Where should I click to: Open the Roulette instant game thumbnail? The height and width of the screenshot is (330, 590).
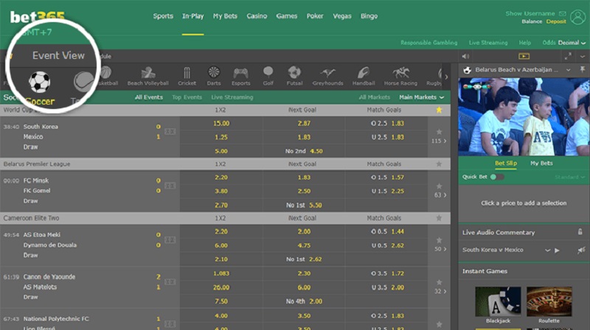pyautogui.click(x=549, y=301)
